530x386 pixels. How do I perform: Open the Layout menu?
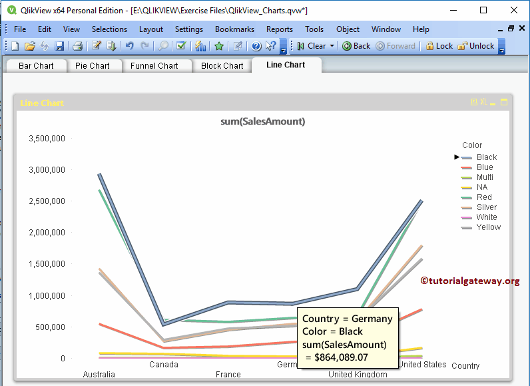(150, 29)
